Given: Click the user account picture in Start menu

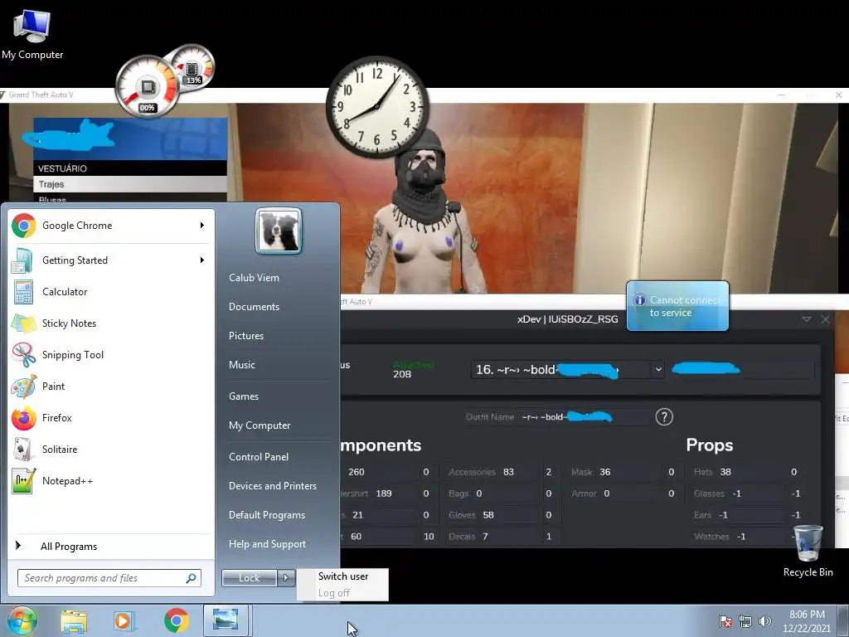Looking at the screenshot, I should coord(279,231).
